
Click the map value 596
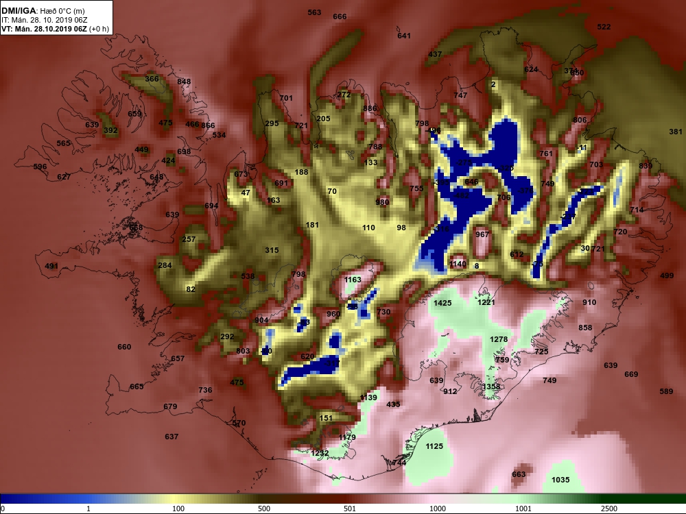pos(40,167)
